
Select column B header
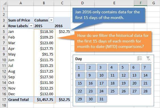(44, 3)
